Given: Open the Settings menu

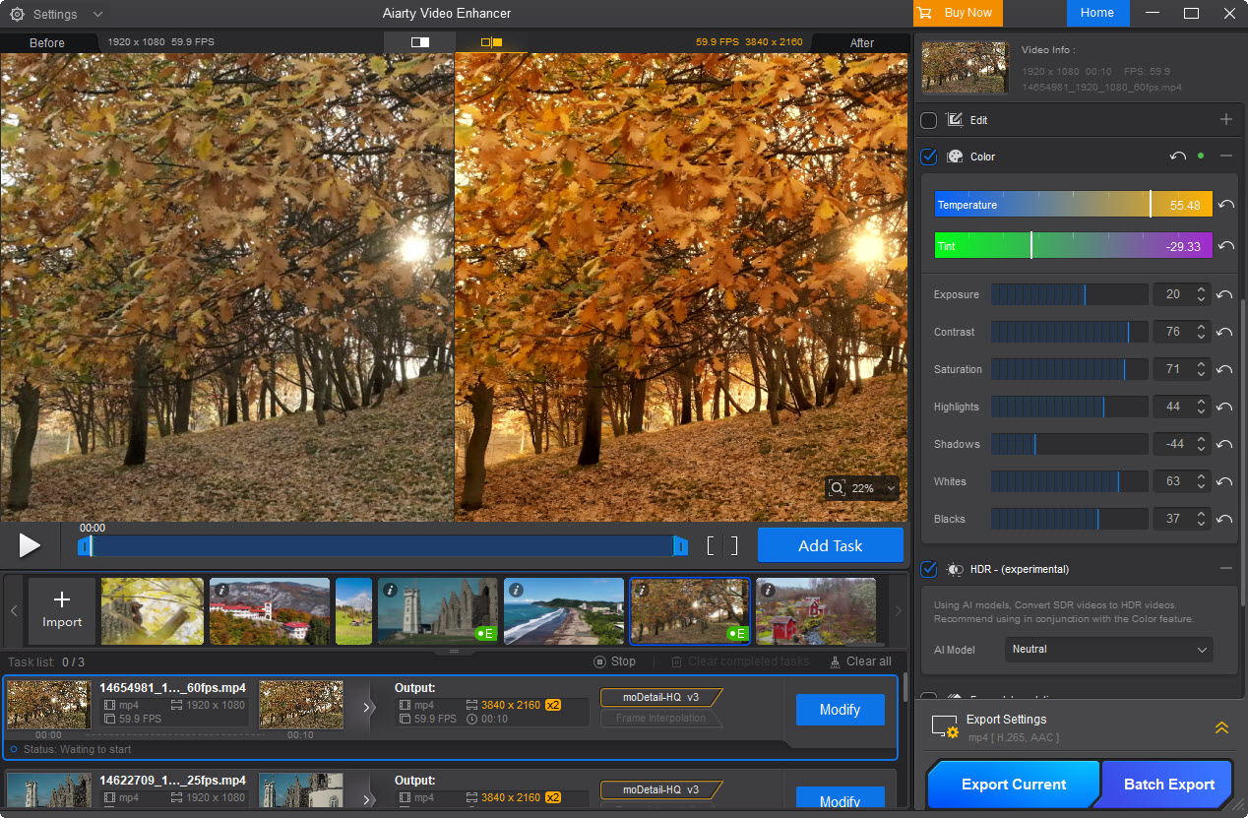Looking at the screenshot, I should tap(55, 14).
